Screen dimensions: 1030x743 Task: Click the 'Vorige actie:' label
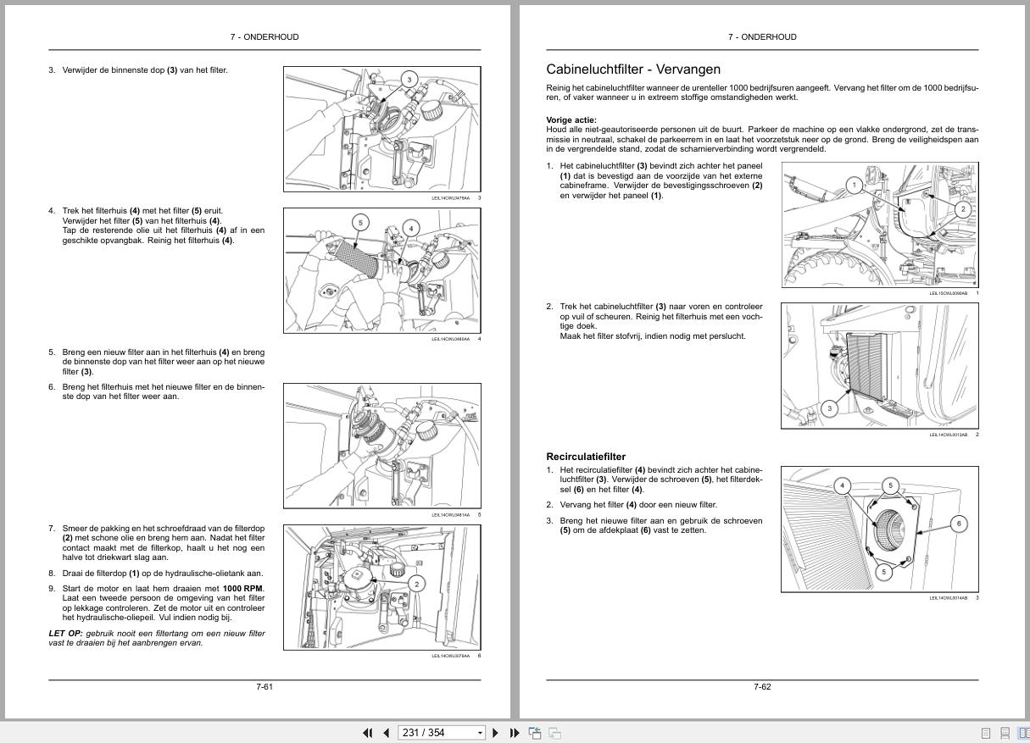click(x=571, y=119)
